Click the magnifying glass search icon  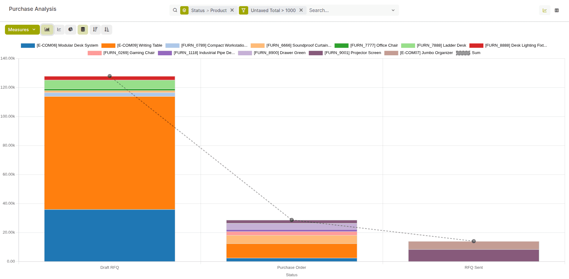[x=175, y=10]
